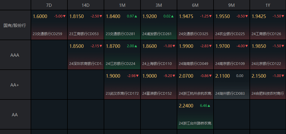Click the red down arrow beside -4.00
This screenshot has width=286, height=134.
pos(247,46)
